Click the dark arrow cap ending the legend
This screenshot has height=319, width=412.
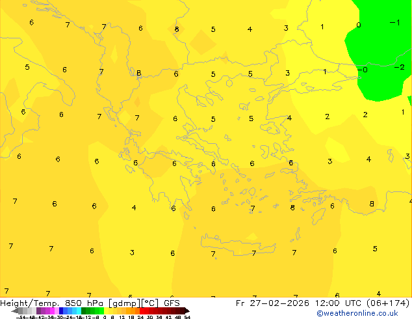pyautogui.click(x=187, y=311)
